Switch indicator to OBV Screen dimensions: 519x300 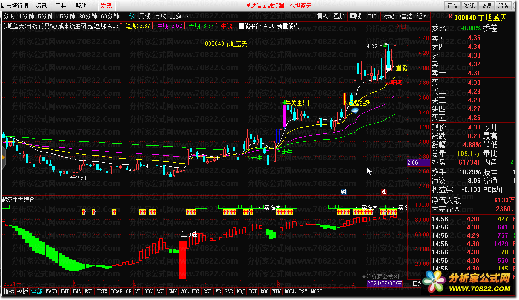[x=149, y=291]
